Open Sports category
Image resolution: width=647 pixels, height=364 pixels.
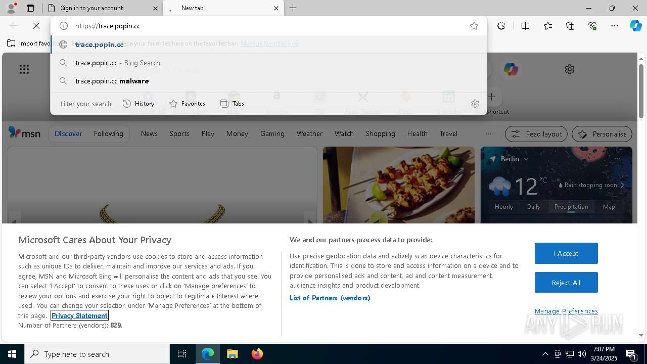tap(179, 133)
